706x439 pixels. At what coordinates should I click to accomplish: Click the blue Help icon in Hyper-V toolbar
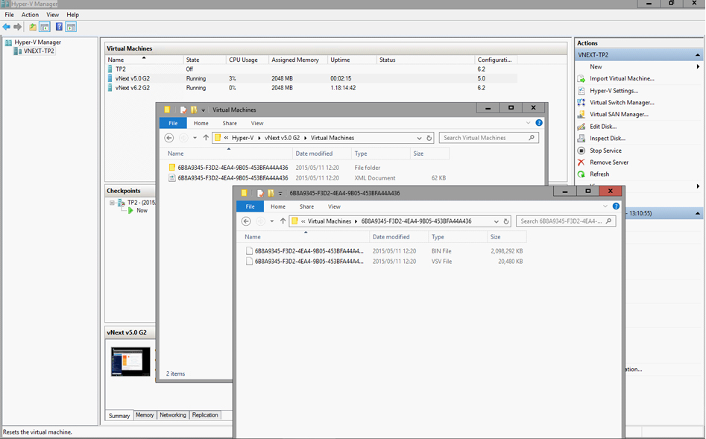coord(59,27)
